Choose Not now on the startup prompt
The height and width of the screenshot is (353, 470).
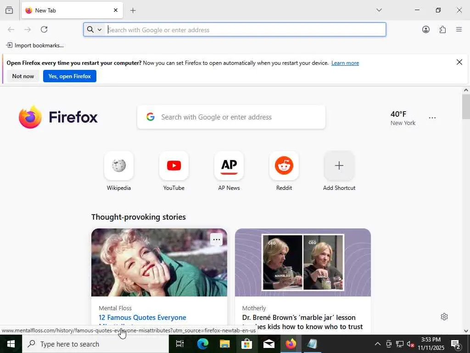click(23, 76)
